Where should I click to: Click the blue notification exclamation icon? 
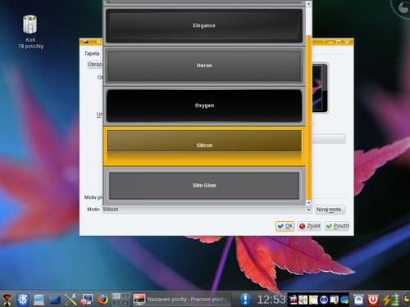click(x=245, y=299)
